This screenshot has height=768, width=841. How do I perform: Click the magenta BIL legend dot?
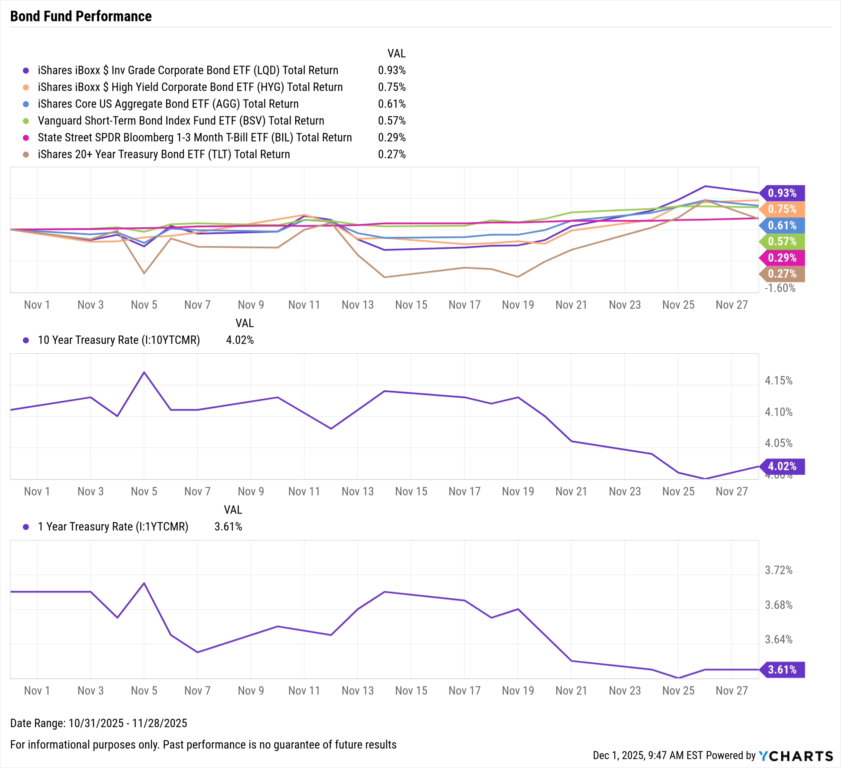[26, 138]
